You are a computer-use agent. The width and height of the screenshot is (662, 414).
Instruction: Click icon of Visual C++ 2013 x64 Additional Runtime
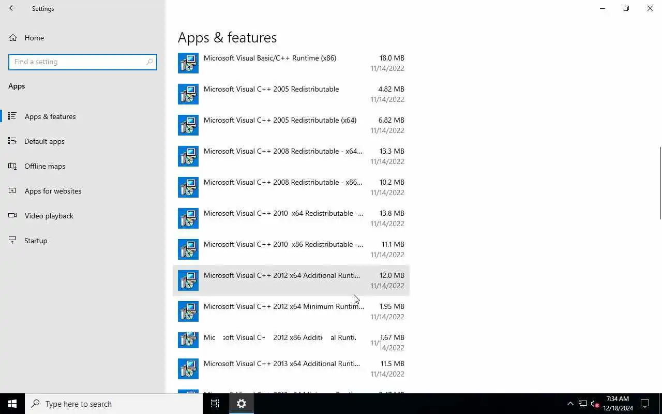tap(188, 368)
